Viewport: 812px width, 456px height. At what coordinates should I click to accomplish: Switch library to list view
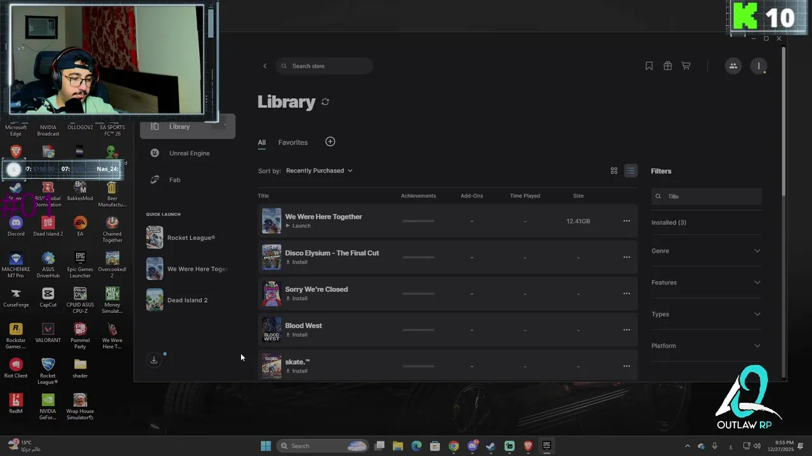631,171
